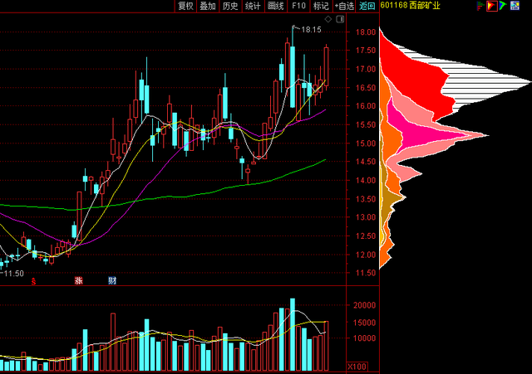Select the red-yellow flame chip view icon

point(491,6)
